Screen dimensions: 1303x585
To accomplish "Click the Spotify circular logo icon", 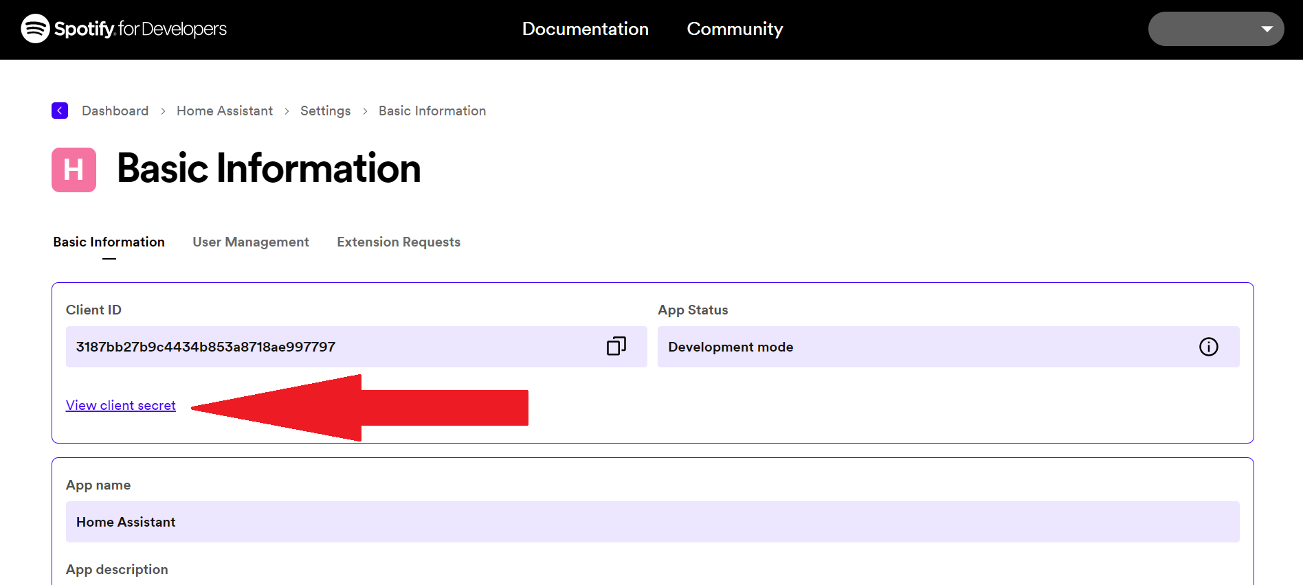I will [x=35, y=29].
